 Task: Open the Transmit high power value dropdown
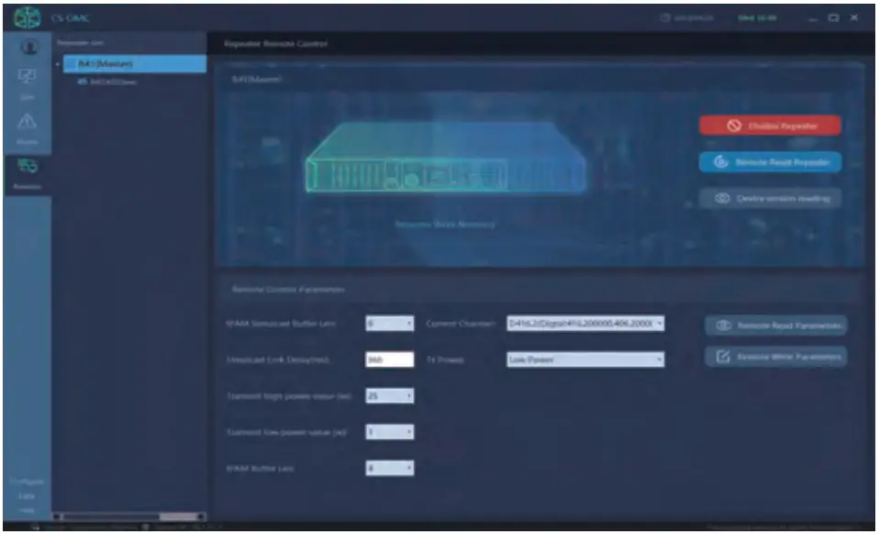pyautogui.click(x=390, y=395)
